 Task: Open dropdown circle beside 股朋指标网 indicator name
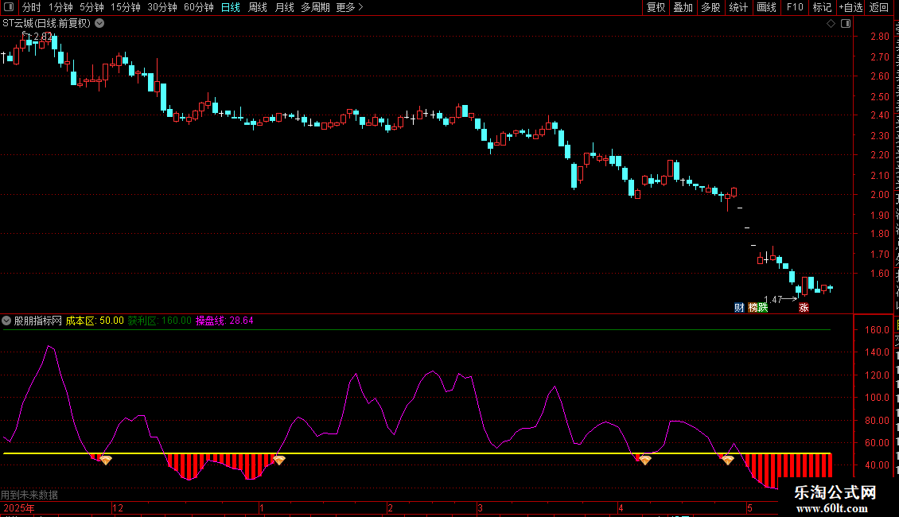6,321
